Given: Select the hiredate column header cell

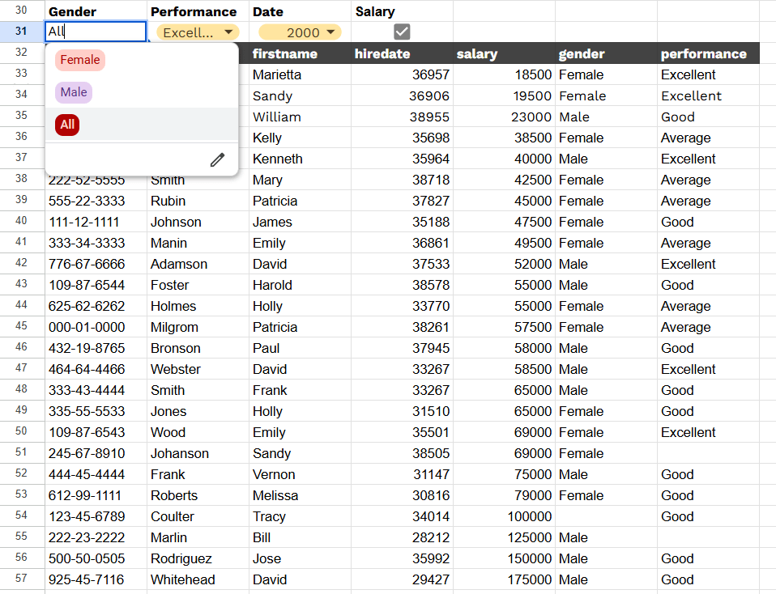Looking at the screenshot, I should (x=402, y=54).
